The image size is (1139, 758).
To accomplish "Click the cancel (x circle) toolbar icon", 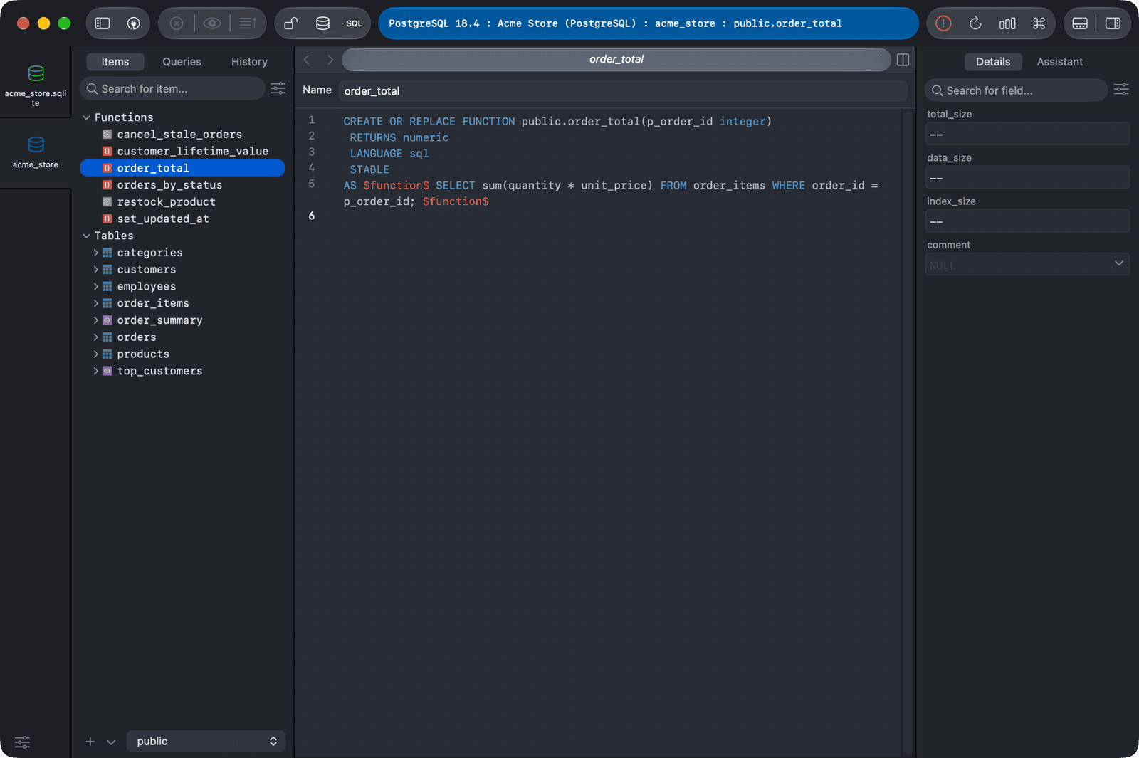I will [177, 23].
